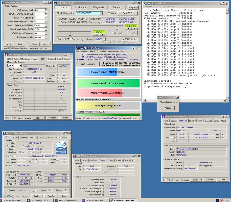Decrease 348/380 FSB step with left arrow
The image size is (231, 202).
click(x=128, y=29)
